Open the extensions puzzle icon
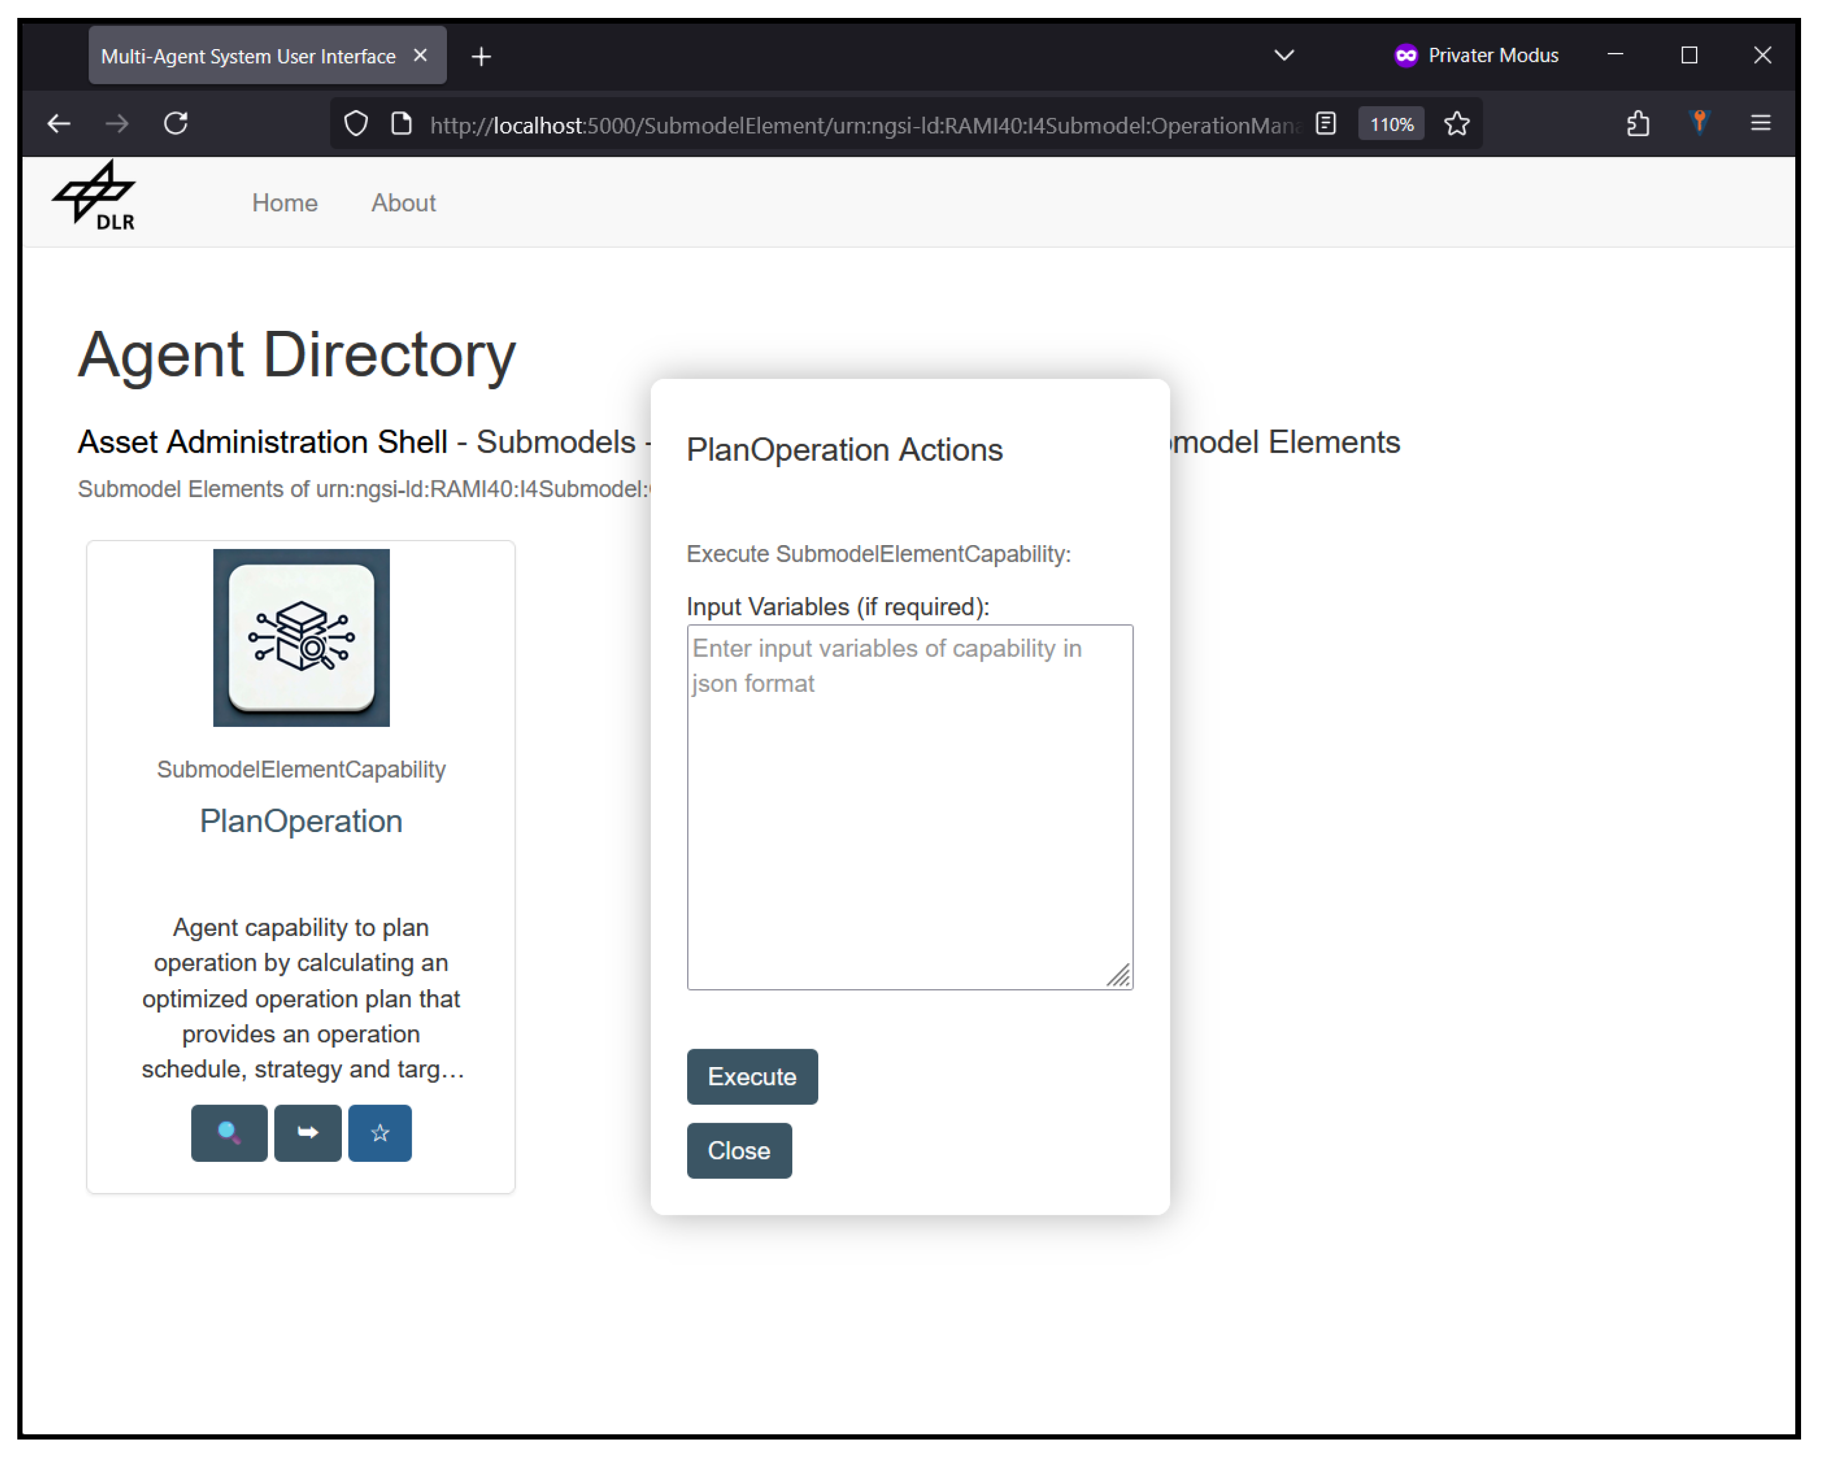Screen dimensions: 1823x1458 1638,124
